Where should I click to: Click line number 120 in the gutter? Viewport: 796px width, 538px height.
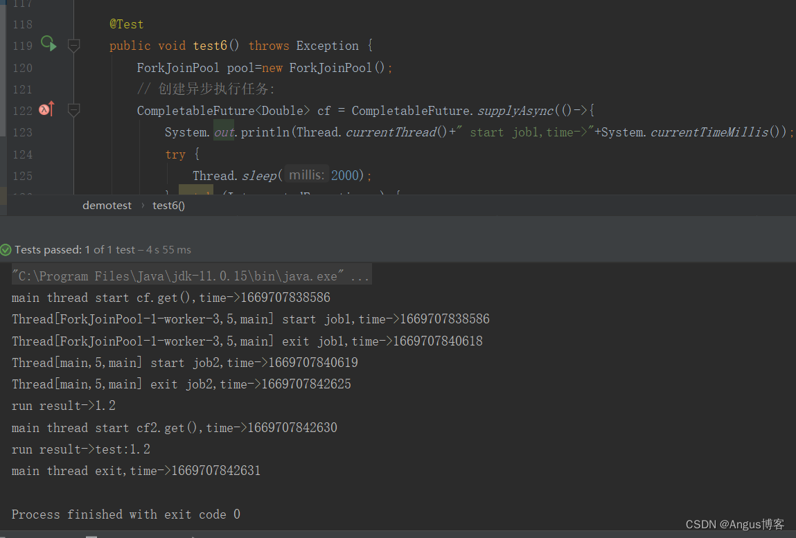[x=22, y=67]
